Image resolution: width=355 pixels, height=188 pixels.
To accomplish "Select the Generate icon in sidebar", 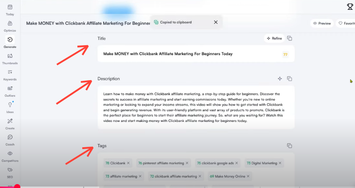I will click(x=10, y=40).
